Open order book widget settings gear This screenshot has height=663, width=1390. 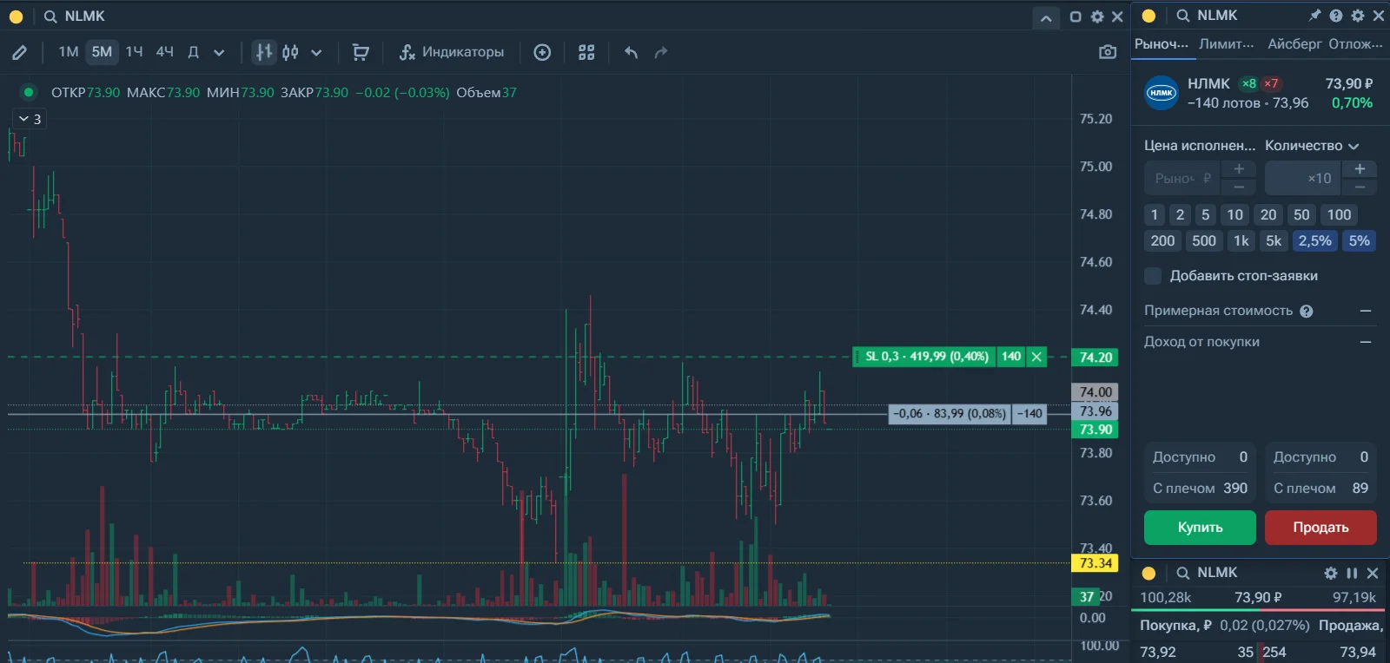click(1331, 573)
